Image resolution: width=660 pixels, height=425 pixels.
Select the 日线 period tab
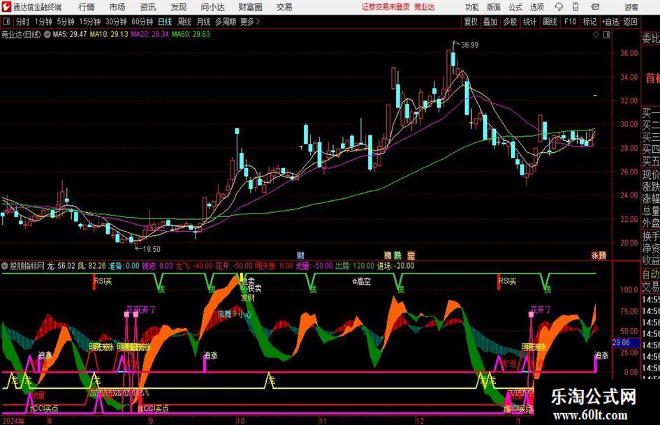pyautogui.click(x=165, y=22)
